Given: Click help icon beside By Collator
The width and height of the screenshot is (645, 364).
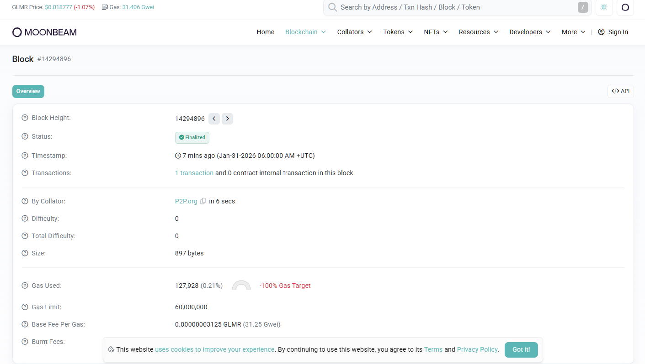Looking at the screenshot, I should pos(25,201).
